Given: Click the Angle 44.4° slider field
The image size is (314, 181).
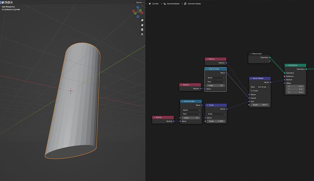Looking at the screenshot, I should point(260,105).
